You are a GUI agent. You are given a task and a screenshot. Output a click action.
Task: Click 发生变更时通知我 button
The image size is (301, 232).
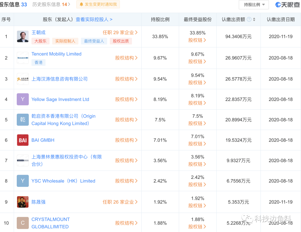[x=98, y=4]
